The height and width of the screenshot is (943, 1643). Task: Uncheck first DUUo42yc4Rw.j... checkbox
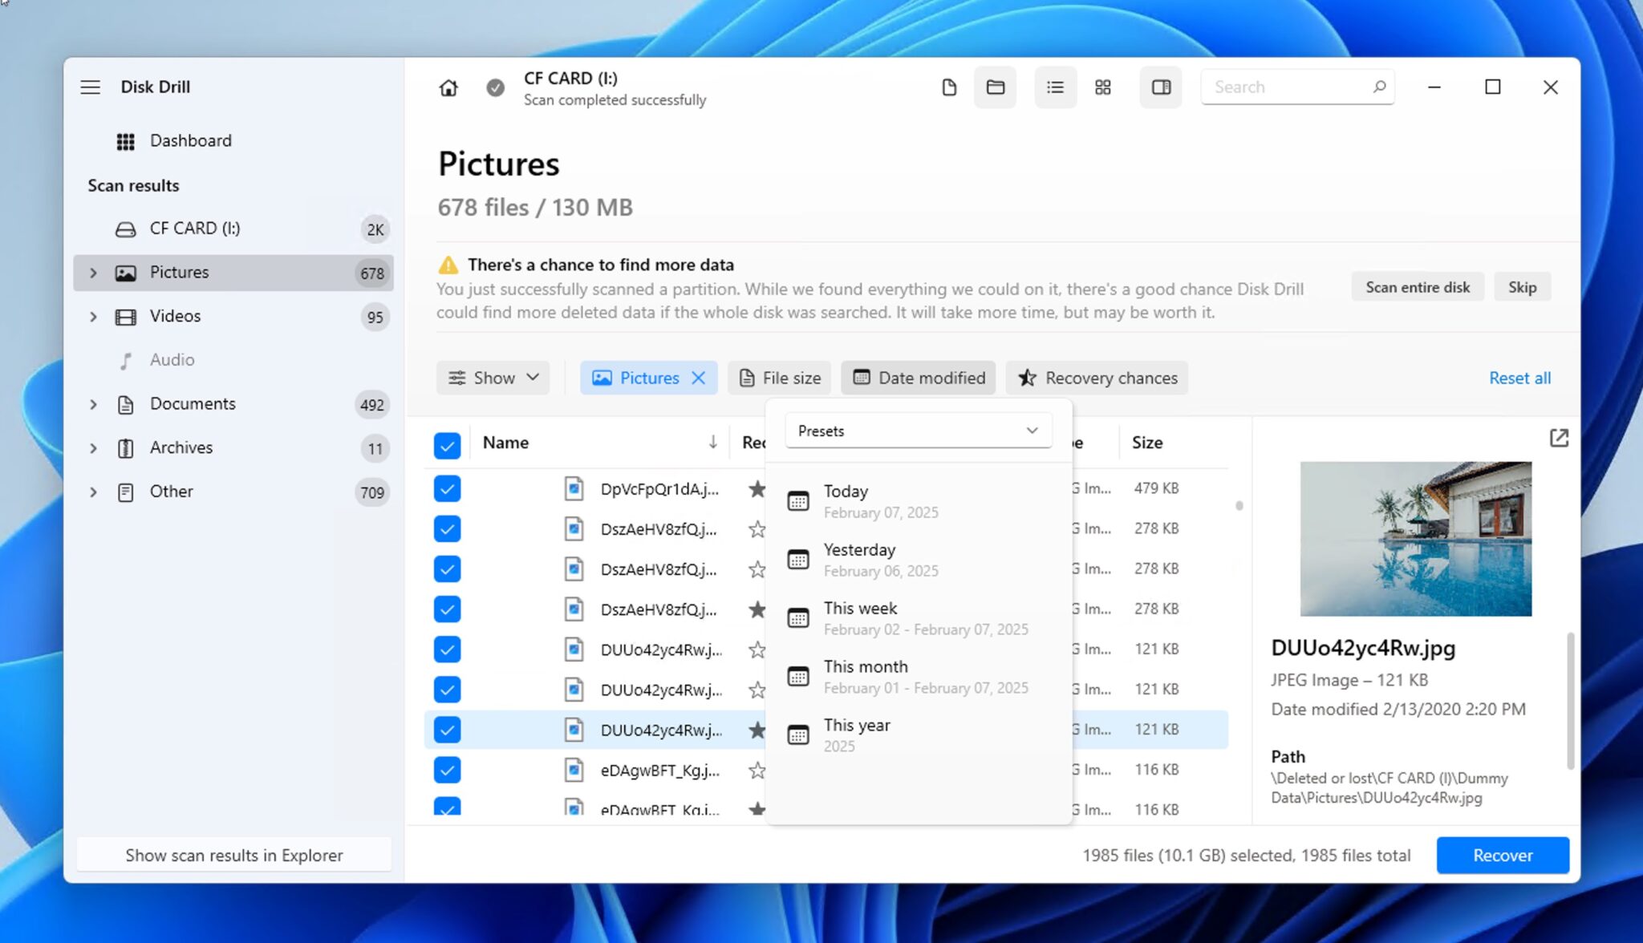(x=447, y=649)
